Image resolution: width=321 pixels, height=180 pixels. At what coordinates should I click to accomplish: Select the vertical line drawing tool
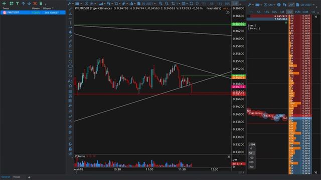[70, 22]
